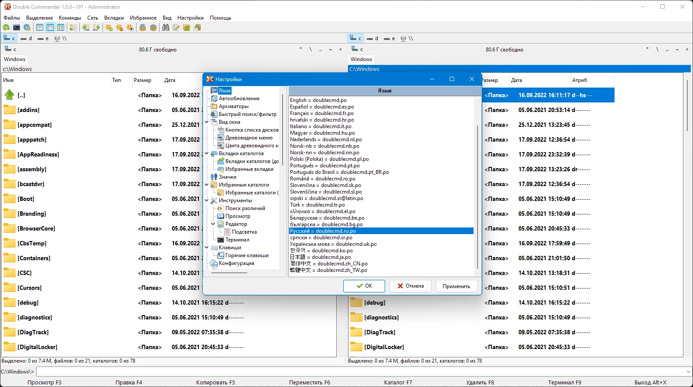Collapse the Редактор tree node
The image size is (693, 387).
click(214, 224)
